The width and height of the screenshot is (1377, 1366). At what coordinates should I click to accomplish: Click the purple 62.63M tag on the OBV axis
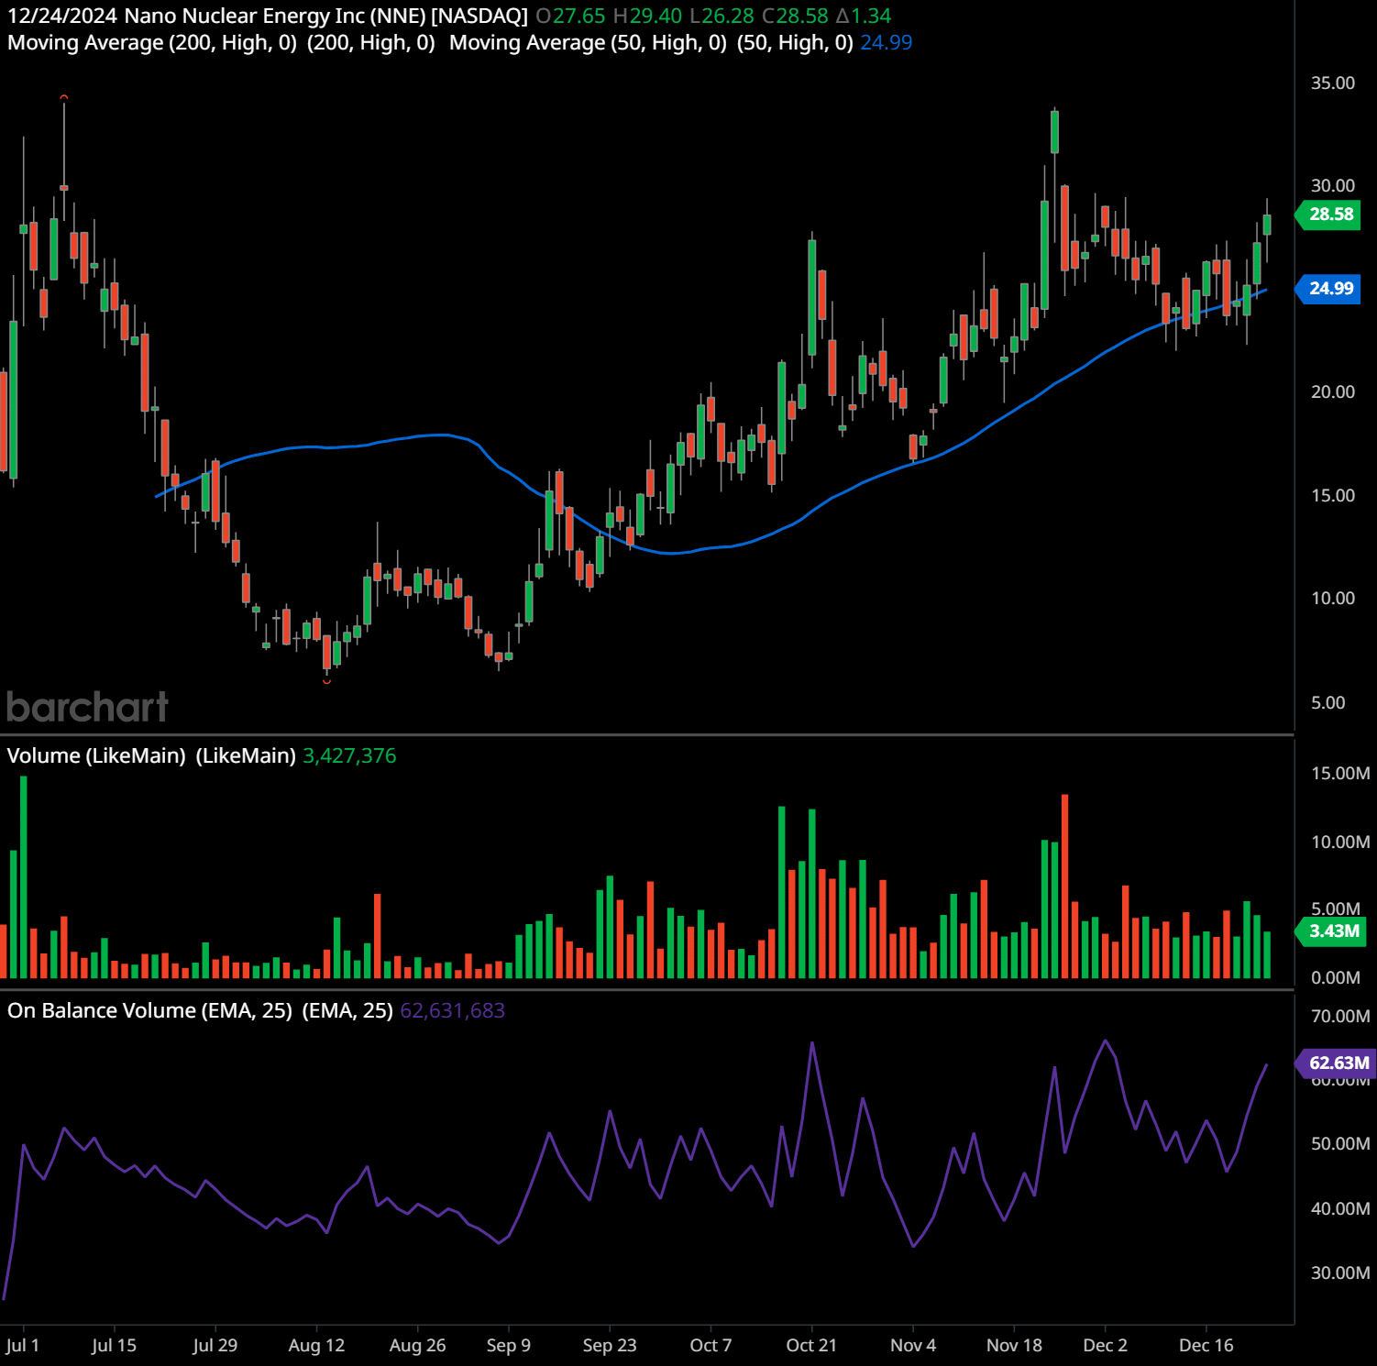(1337, 1063)
